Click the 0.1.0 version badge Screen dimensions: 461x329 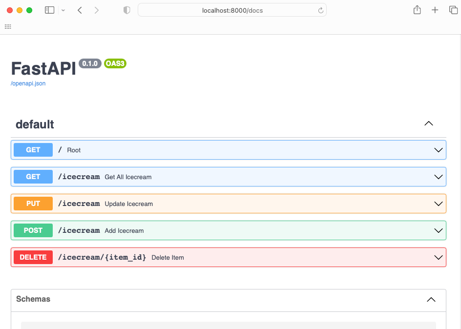point(90,63)
